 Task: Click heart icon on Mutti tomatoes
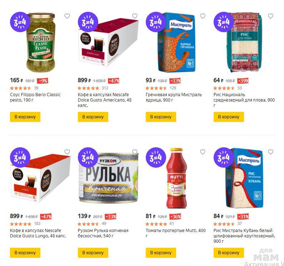pos(203,152)
